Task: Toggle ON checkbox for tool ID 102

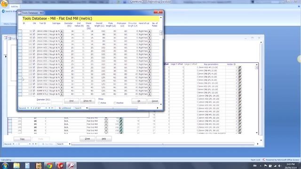Action: (34, 48)
